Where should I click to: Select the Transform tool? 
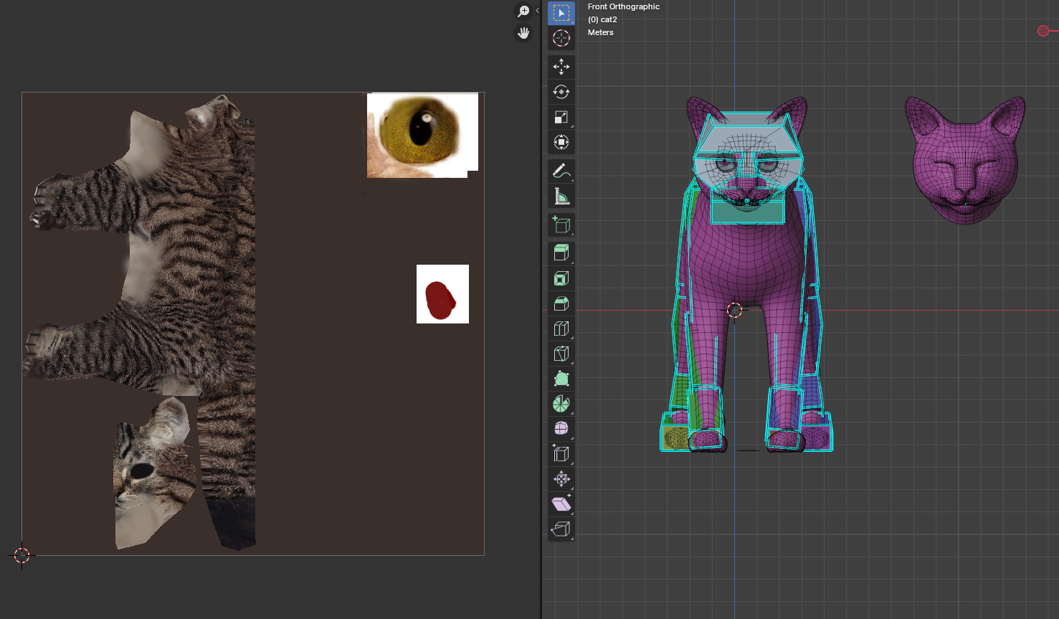tap(561, 142)
